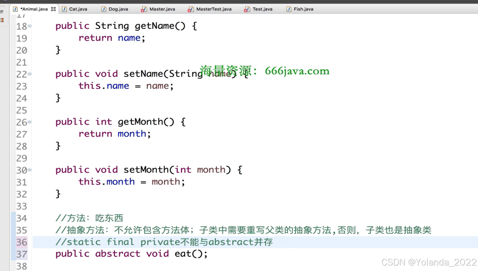Activate the *Animal.java tab
The height and width of the screenshot is (271, 478).
34,9
